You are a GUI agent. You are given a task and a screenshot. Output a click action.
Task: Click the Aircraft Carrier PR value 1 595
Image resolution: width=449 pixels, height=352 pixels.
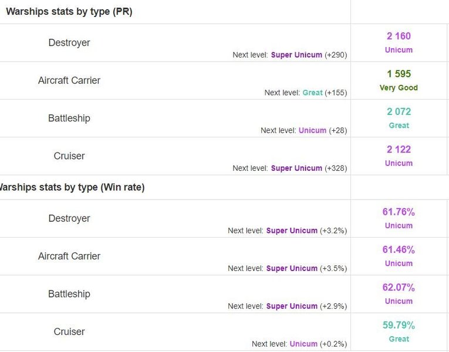point(399,74)
